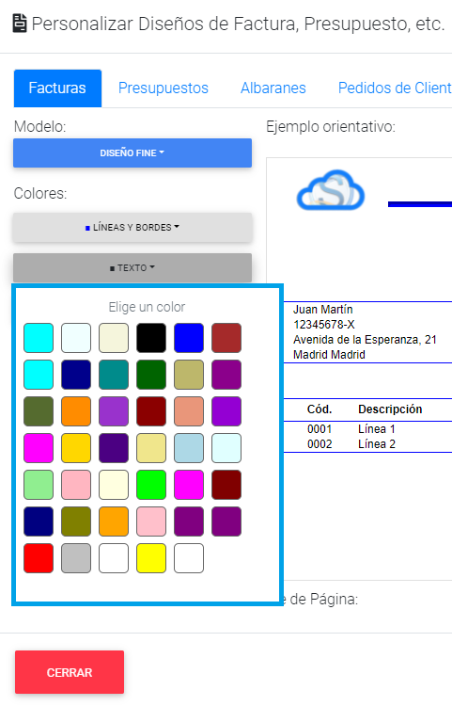Pick the bright green swatch

click(x=151, y=485)
